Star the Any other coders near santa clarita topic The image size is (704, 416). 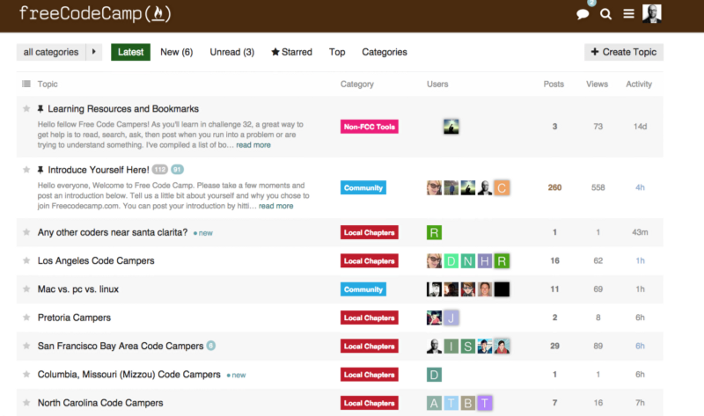(26, 232)
